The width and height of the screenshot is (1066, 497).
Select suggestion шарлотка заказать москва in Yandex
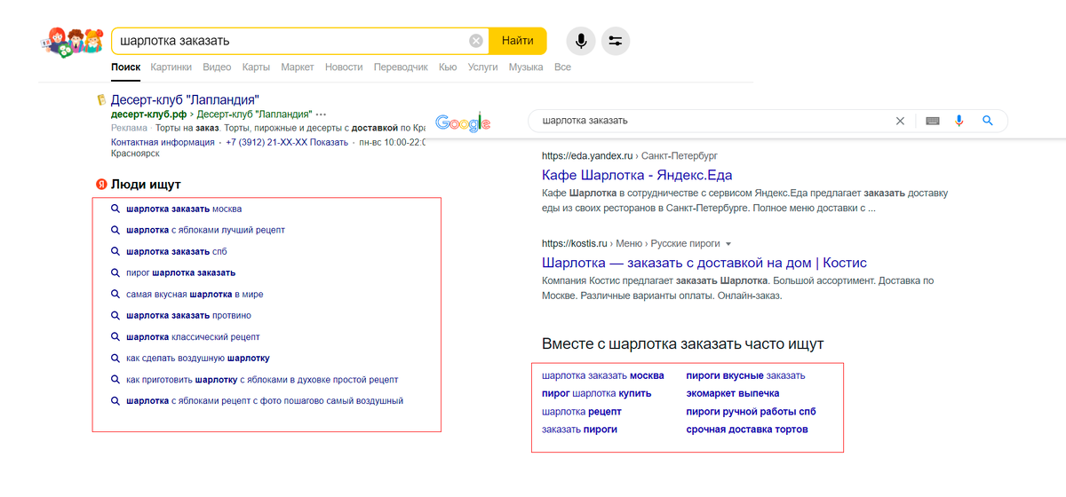pos(184,209)
